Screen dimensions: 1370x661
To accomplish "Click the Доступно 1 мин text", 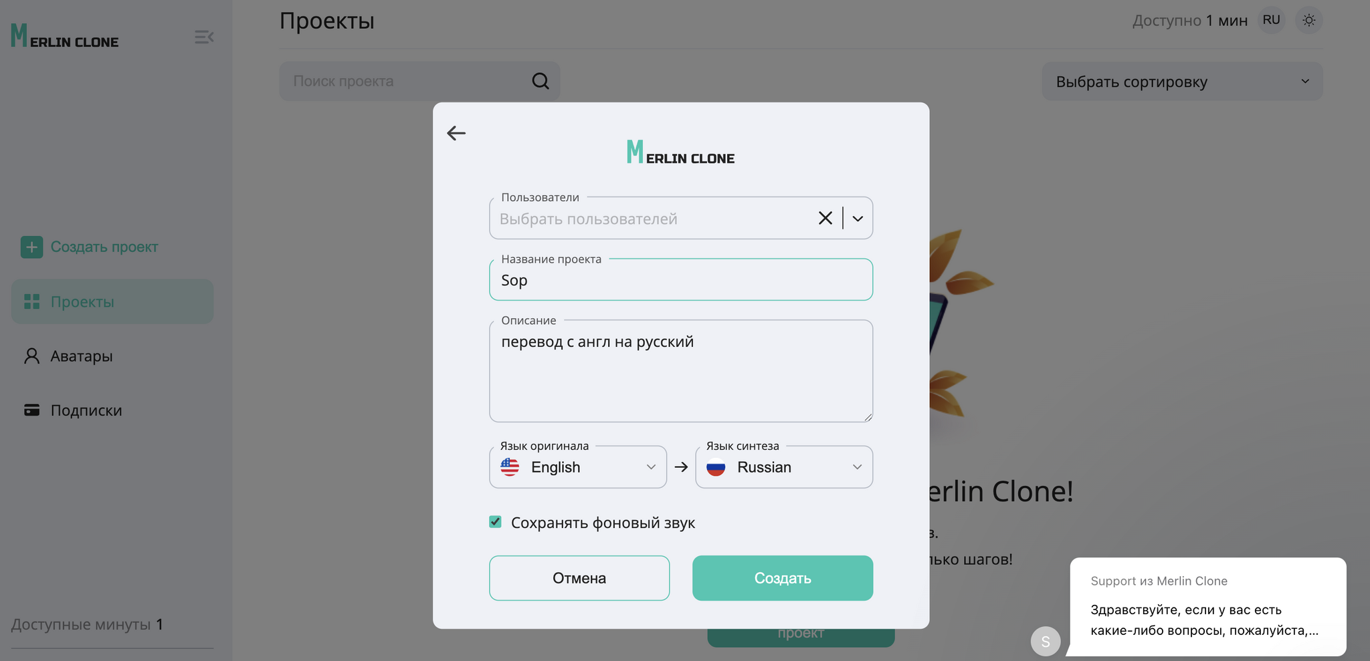I will pyautogui.click(x=1189, y=21).
